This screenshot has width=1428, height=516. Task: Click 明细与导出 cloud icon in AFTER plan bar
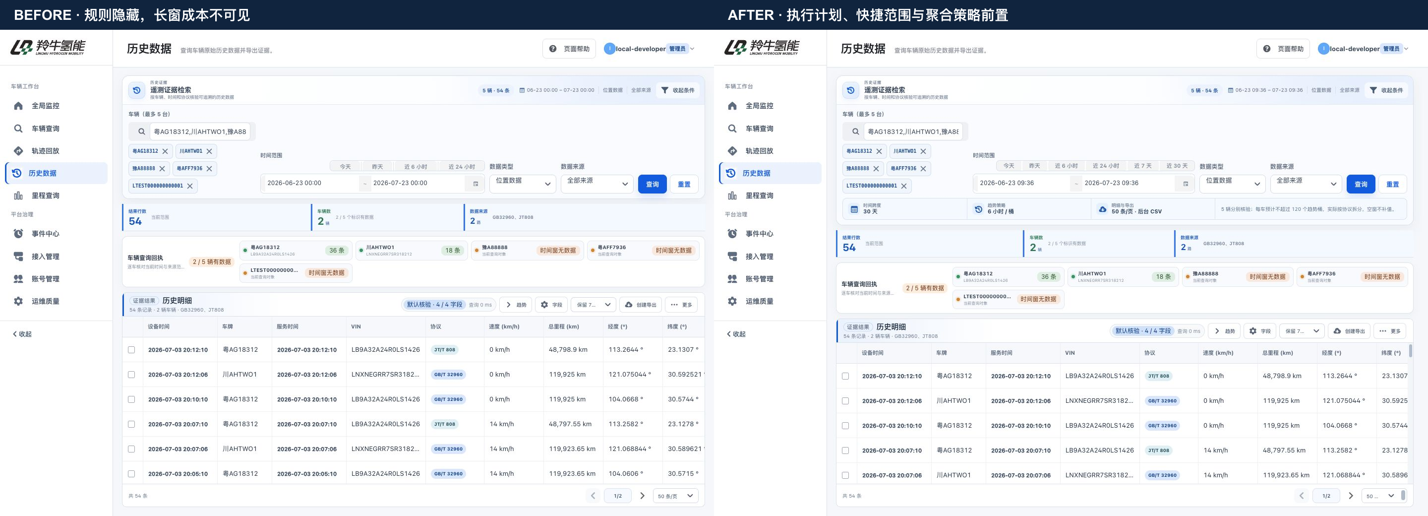point(1102,209)
